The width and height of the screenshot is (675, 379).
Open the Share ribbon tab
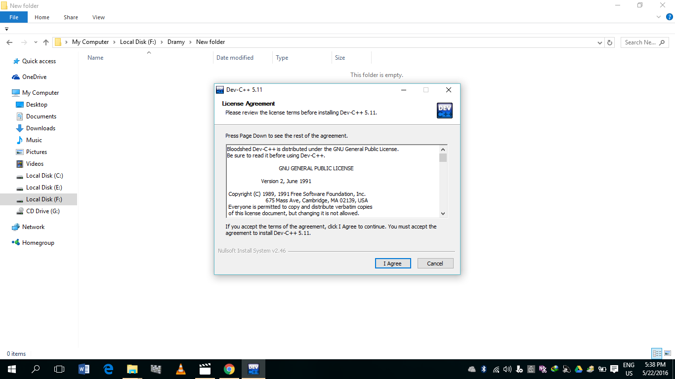[71, 17]
